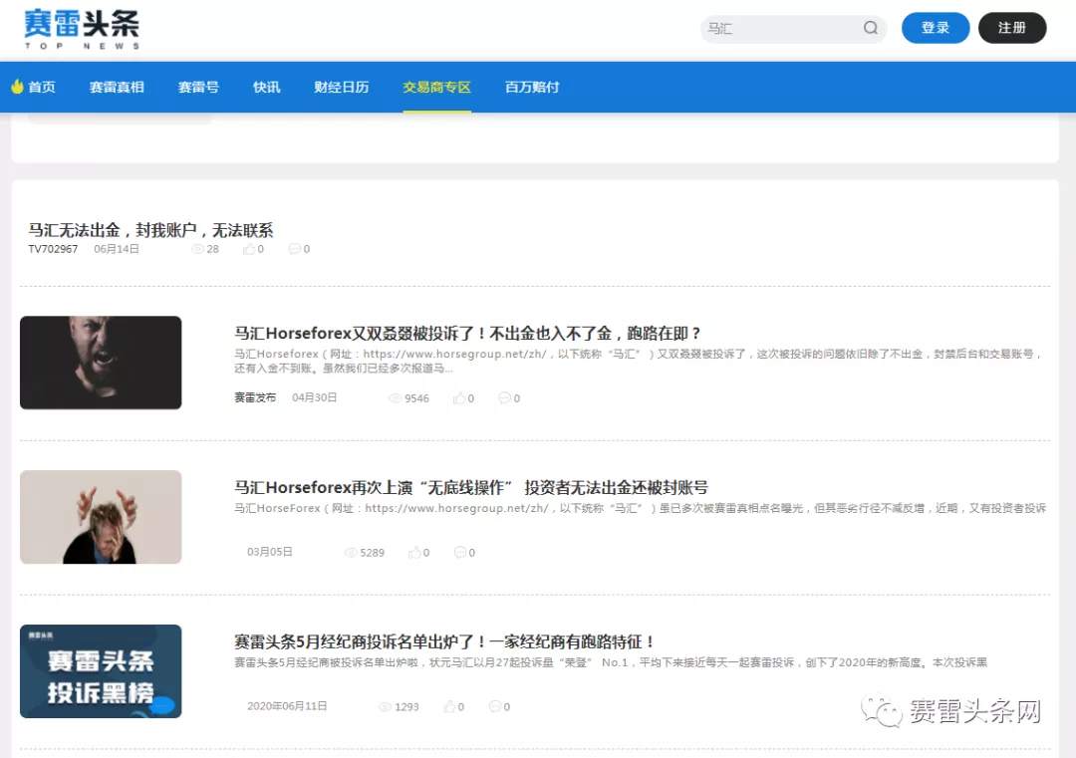
Task: Click the thumbs-up icon under the TV702967 post
Action: click(249, 249)
